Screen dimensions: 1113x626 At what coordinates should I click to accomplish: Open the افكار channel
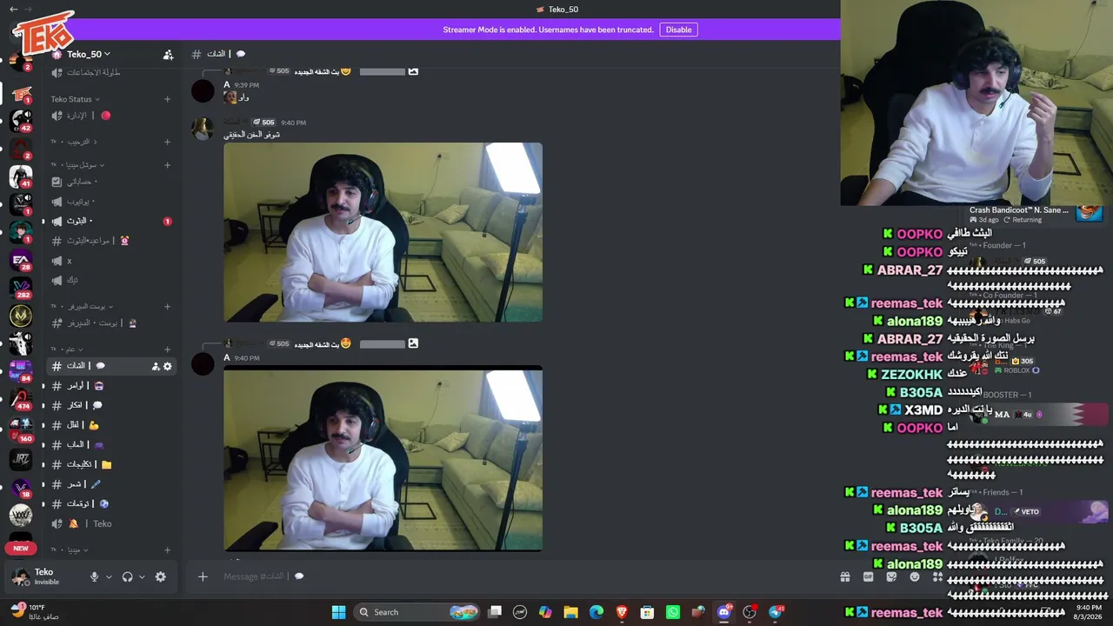(x=113, y=405)
